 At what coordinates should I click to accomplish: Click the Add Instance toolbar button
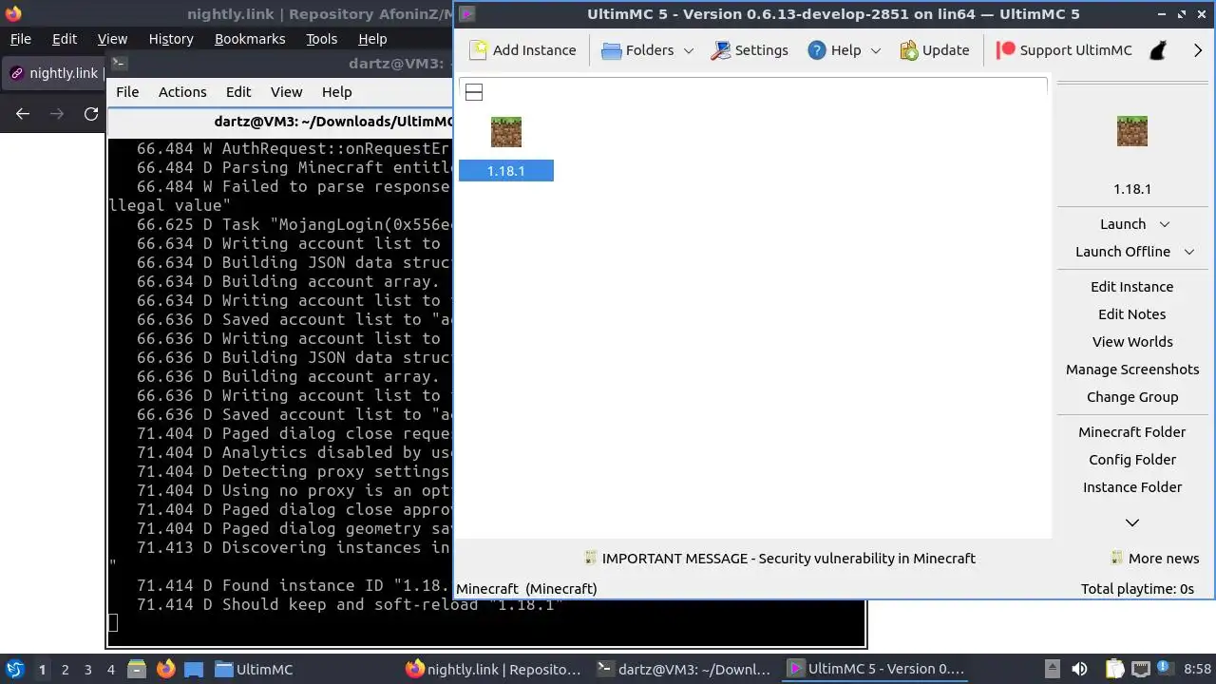(x=523, y=50)
